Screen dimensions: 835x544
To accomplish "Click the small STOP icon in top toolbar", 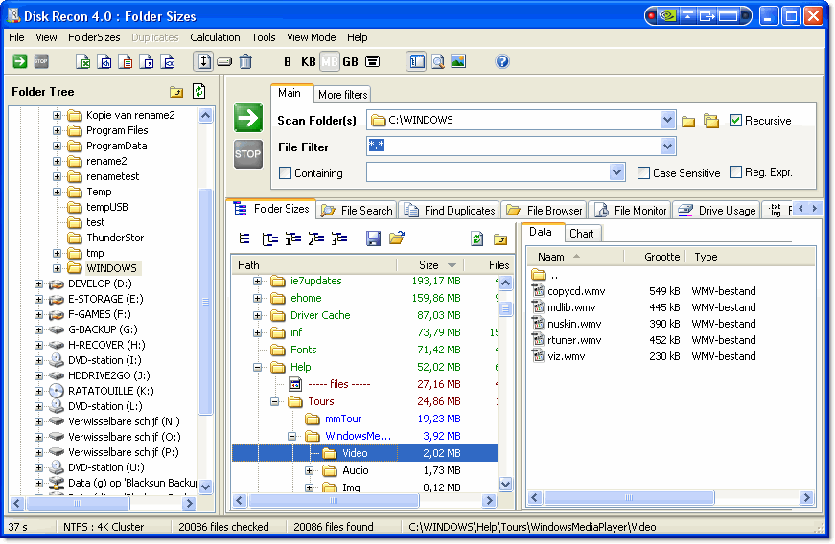I will pyautogui.click(x=41, y=61).
